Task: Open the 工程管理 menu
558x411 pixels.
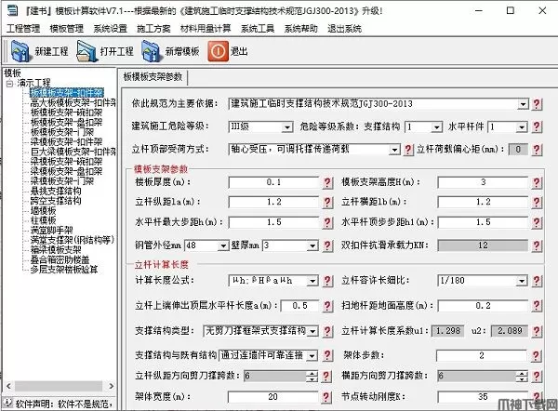Action: pyautogui.click(x=23, y=29)
